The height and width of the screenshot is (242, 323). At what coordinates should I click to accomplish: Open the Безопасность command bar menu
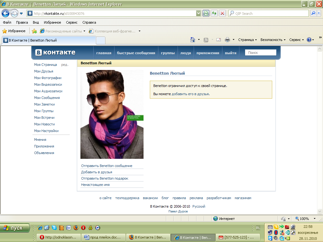tap(273, 40)
